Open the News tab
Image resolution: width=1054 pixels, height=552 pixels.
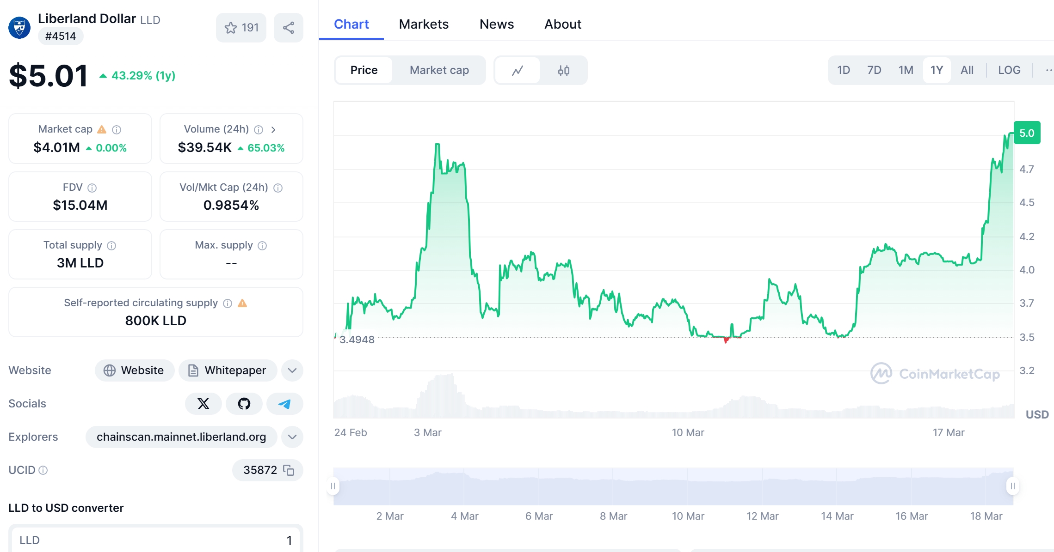point(497,24)
